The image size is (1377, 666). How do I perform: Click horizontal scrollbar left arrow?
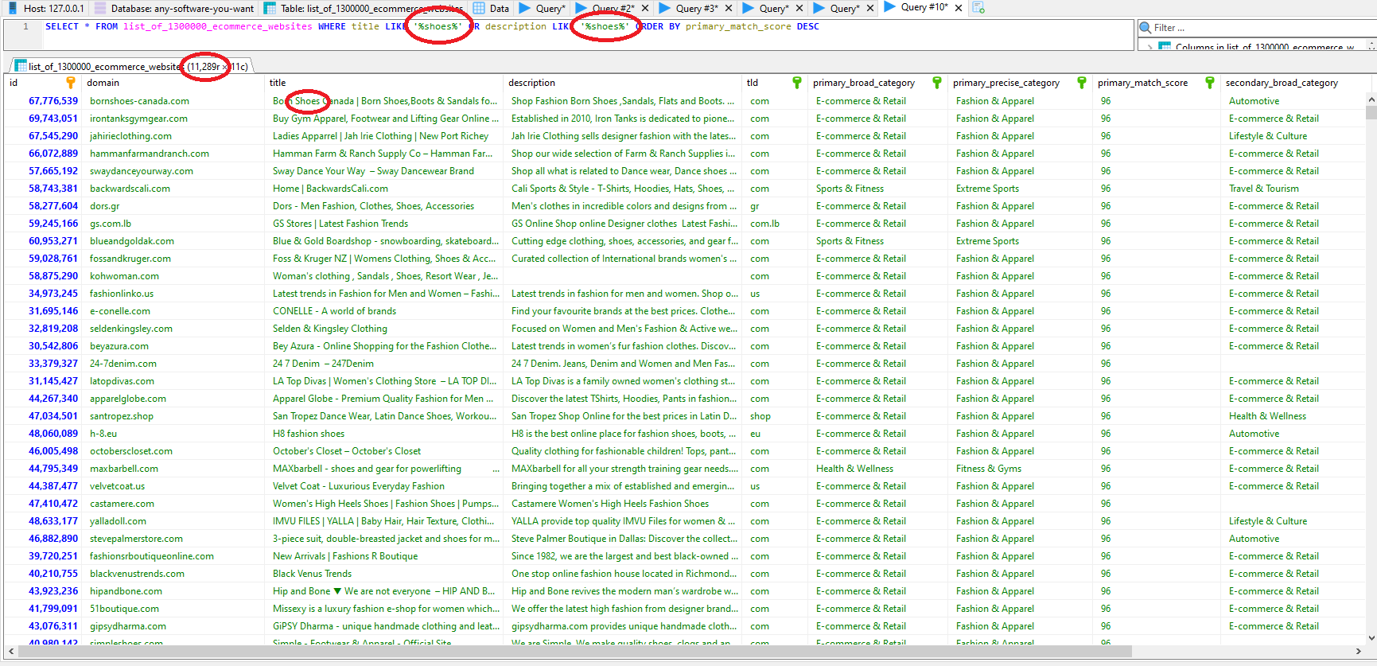[x=11, y=652]
